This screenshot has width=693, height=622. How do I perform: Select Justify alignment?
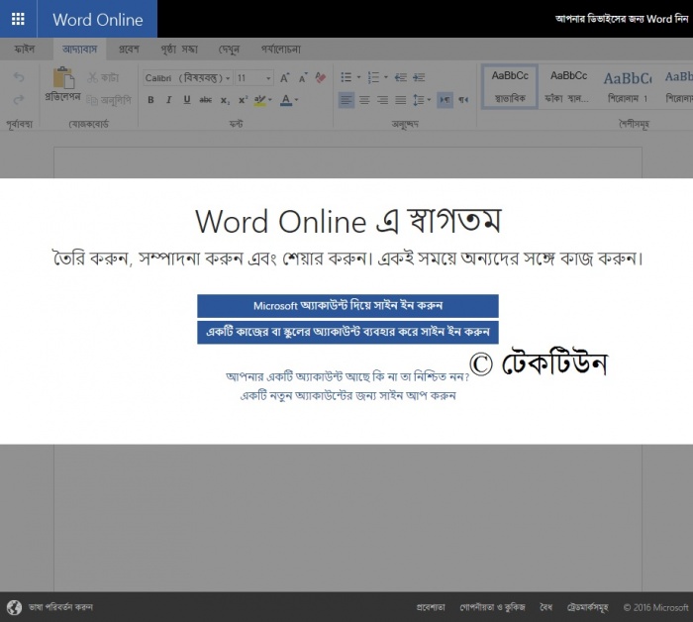[x=400, y=100]
